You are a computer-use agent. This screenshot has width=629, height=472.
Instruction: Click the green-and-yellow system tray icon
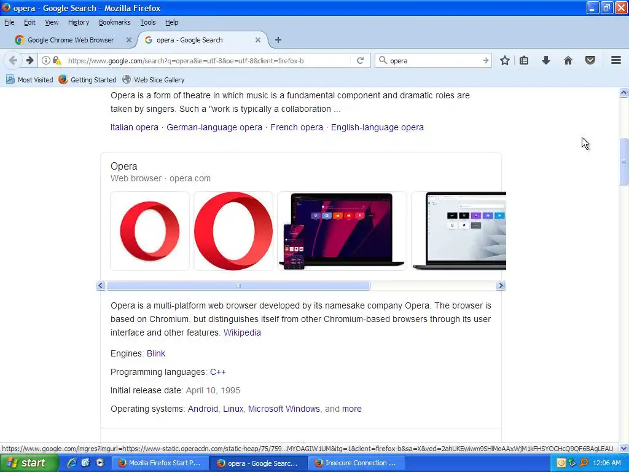(x=572, y=463)
